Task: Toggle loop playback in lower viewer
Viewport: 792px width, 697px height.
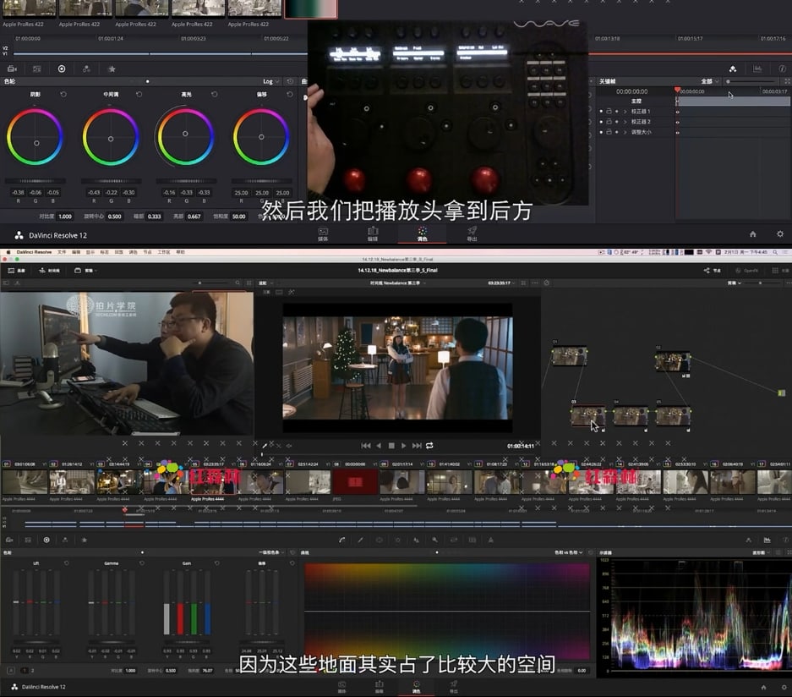Action: [429, 446]
